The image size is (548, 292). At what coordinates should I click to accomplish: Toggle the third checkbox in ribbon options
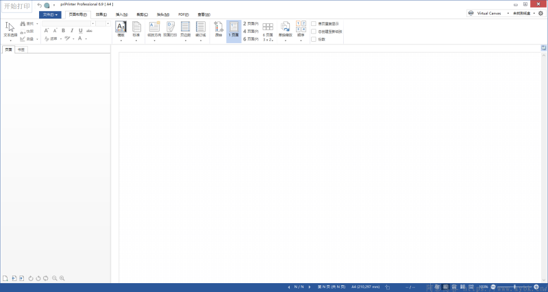click(x=314, y=39)
